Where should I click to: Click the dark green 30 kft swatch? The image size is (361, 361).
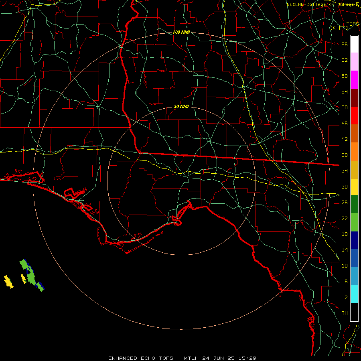coord(354,204)
